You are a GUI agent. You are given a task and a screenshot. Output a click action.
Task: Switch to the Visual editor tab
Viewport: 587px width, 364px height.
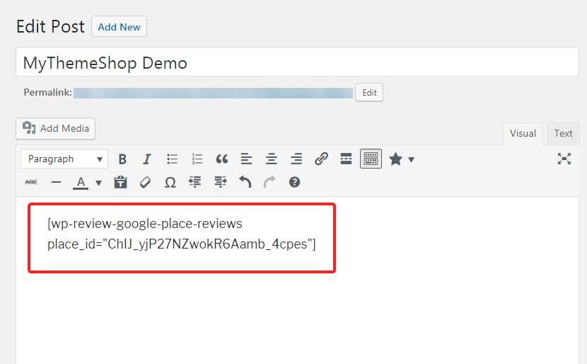[523, 133]
